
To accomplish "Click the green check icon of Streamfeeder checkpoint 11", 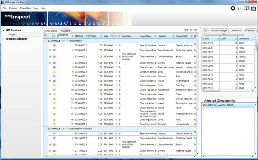I will [55, 94].
